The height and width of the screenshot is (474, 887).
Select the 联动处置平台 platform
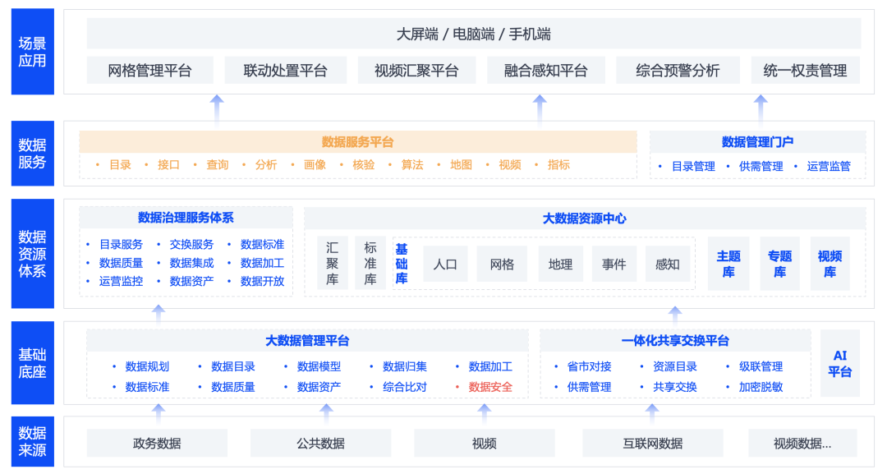click(285, 71)
